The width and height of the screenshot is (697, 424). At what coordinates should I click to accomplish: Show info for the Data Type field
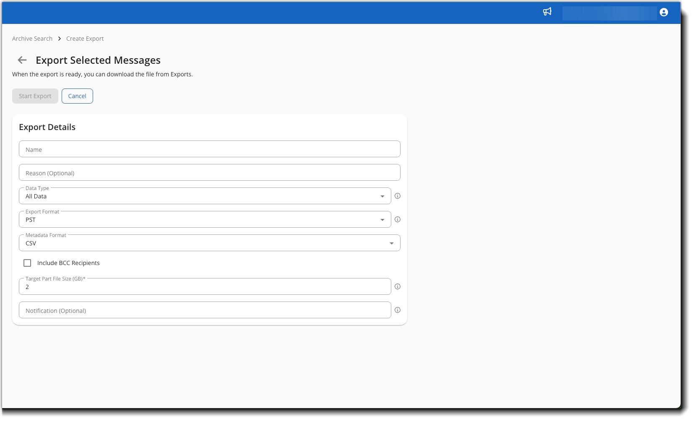click(x=398, y=196)
